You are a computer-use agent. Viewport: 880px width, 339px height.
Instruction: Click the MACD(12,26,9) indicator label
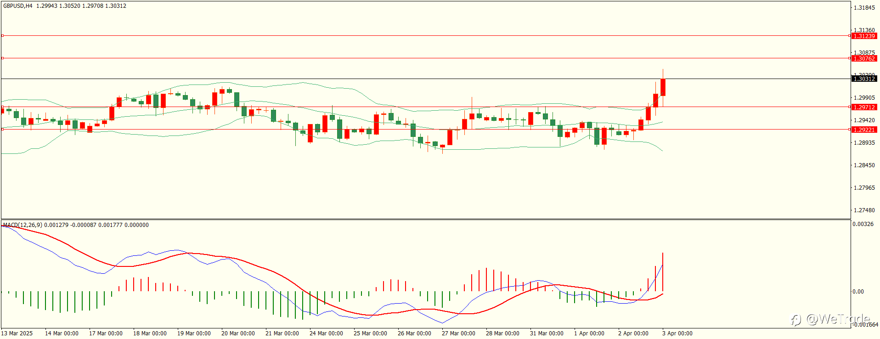pyautogui.click(x=23, y=225)
